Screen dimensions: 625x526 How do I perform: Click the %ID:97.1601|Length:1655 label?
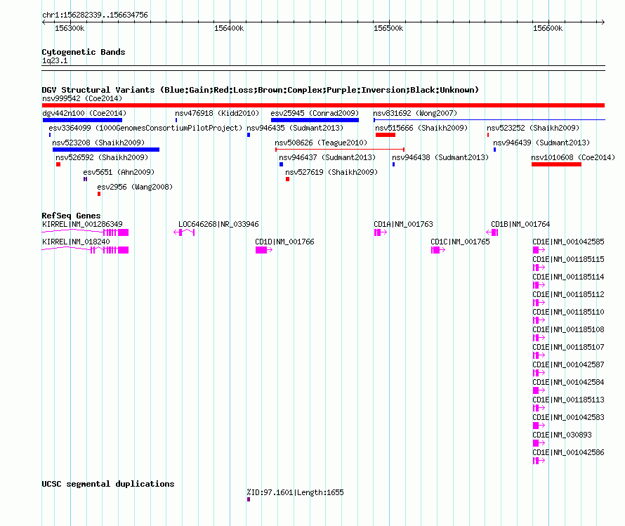coord(296,492)
